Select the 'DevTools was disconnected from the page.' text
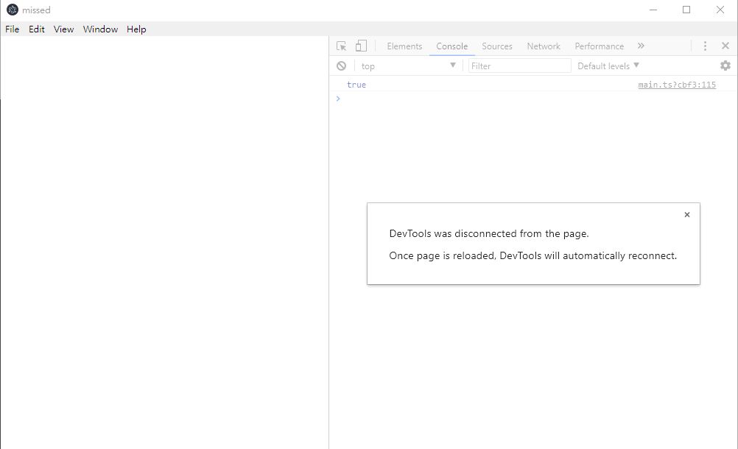Viewport: 738px width, 449px height. coord(489,233)
